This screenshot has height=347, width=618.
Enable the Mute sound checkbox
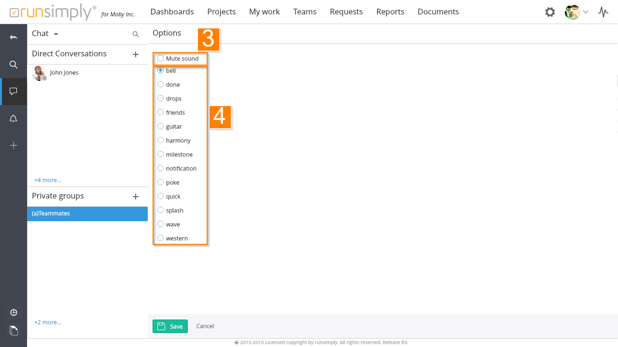[161, 58]
